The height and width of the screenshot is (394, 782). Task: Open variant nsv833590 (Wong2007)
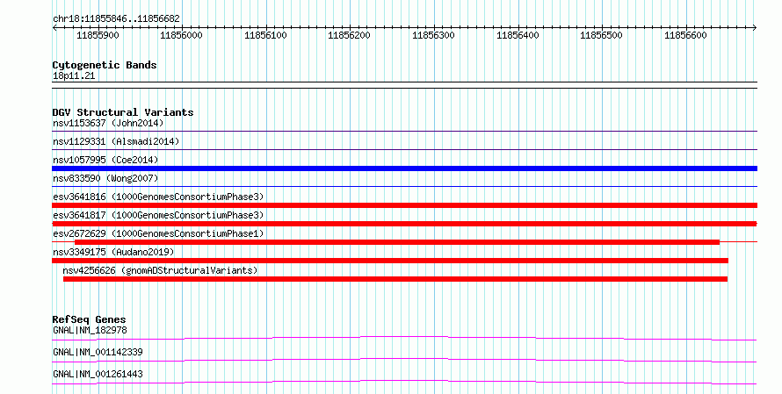pyautogui.click(x=105, y=178)
